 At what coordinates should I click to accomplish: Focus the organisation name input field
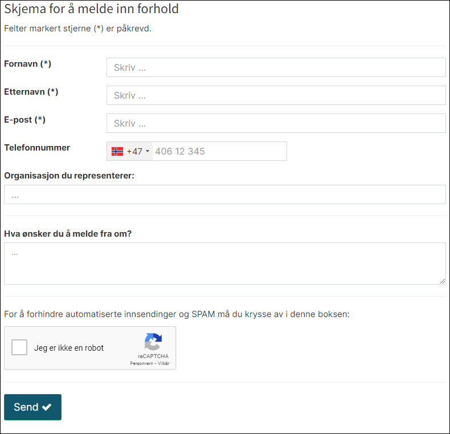pyautogui.click(x=224, y=194)
